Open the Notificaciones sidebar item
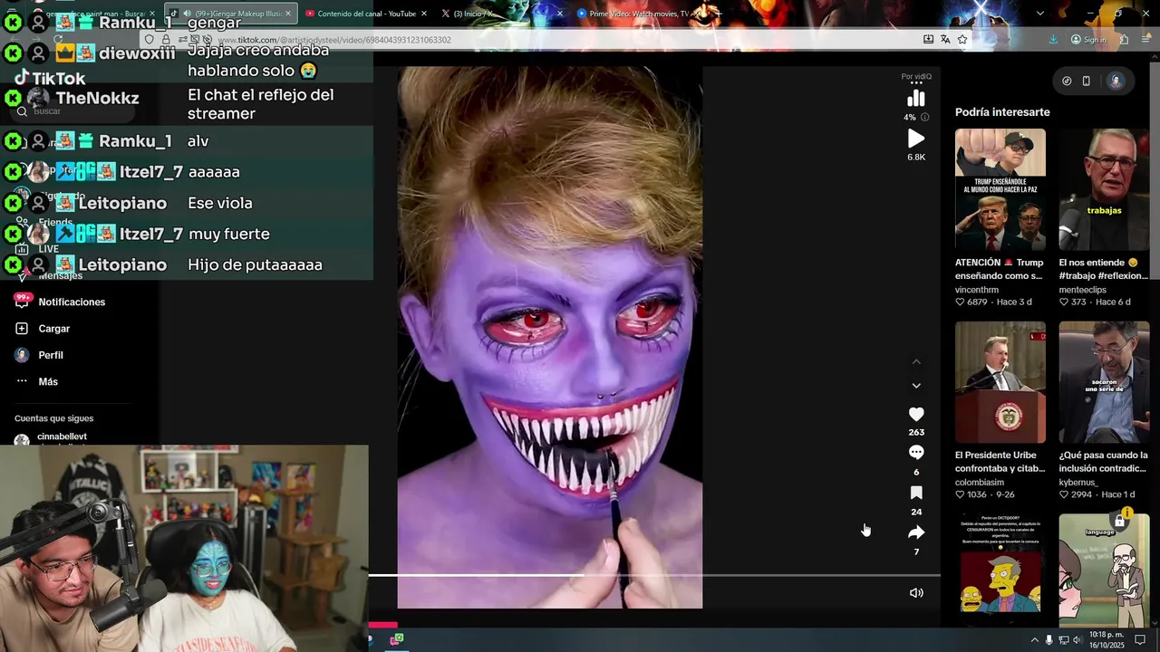 tap(72, 302)
